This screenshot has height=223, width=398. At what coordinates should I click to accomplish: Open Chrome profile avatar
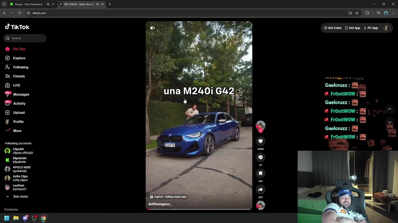click(x=386, y=13)
